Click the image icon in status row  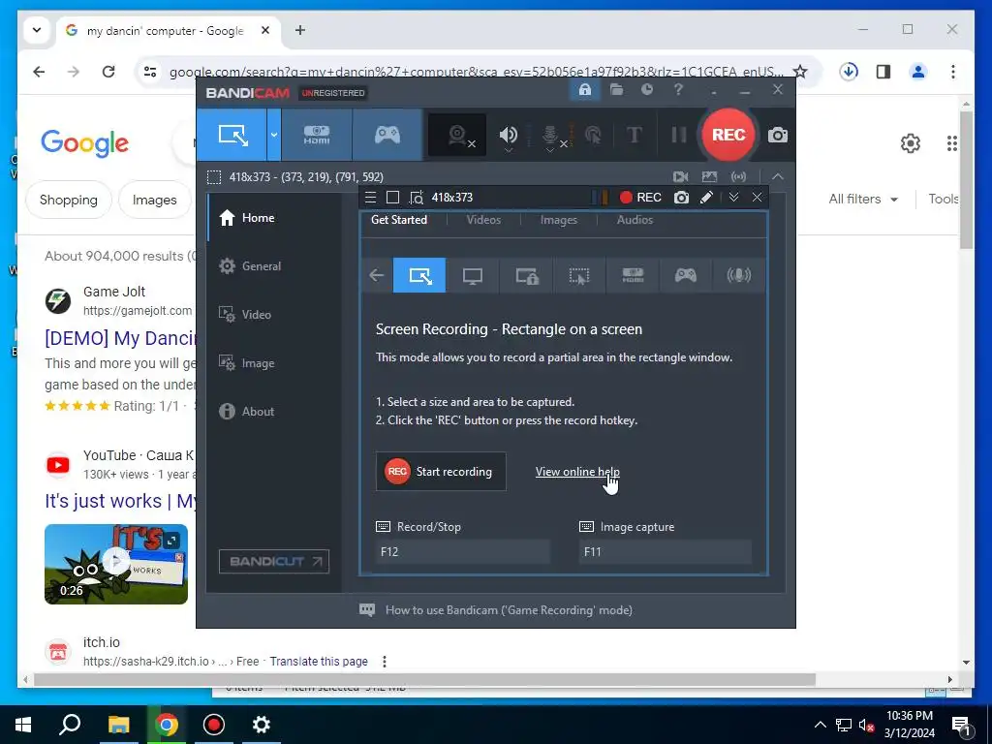click(x=710, y=177)
